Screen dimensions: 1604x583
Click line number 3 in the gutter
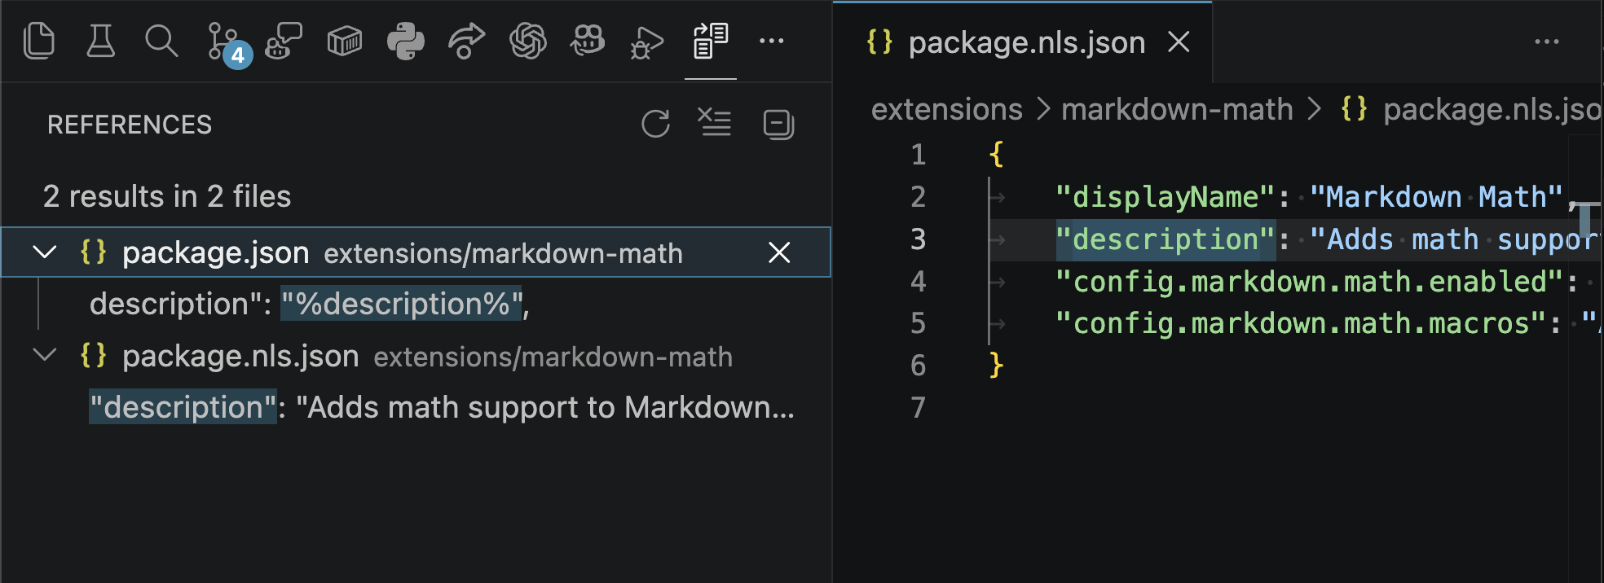pos(919,239)
